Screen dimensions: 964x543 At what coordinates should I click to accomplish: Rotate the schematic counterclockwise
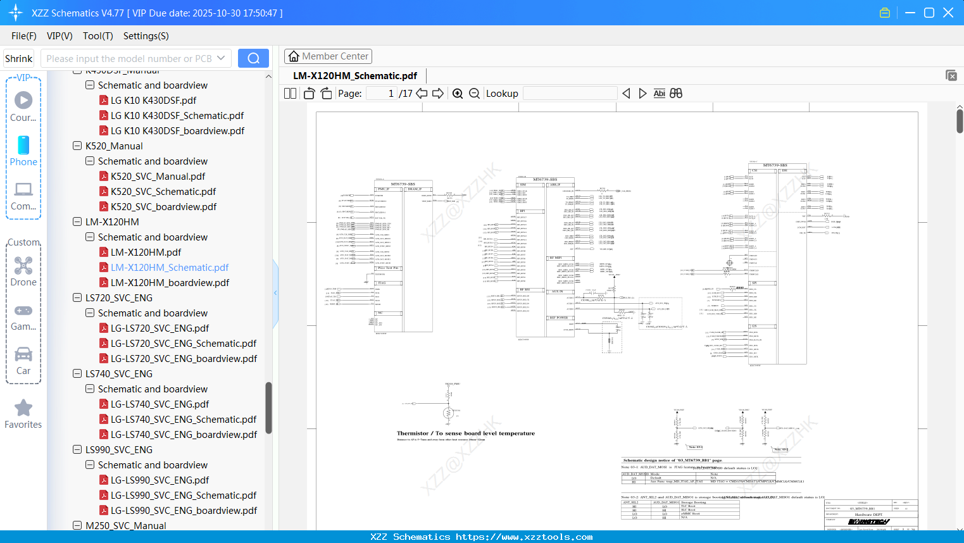tap(308, 93)
